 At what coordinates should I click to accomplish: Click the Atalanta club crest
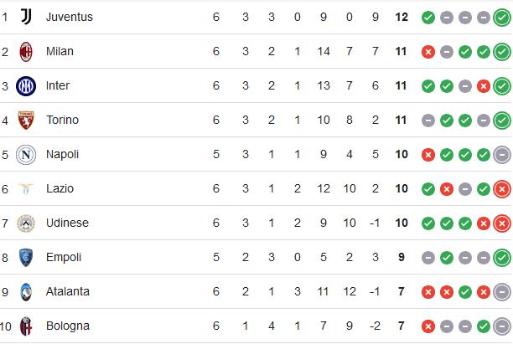coord(26,292)
